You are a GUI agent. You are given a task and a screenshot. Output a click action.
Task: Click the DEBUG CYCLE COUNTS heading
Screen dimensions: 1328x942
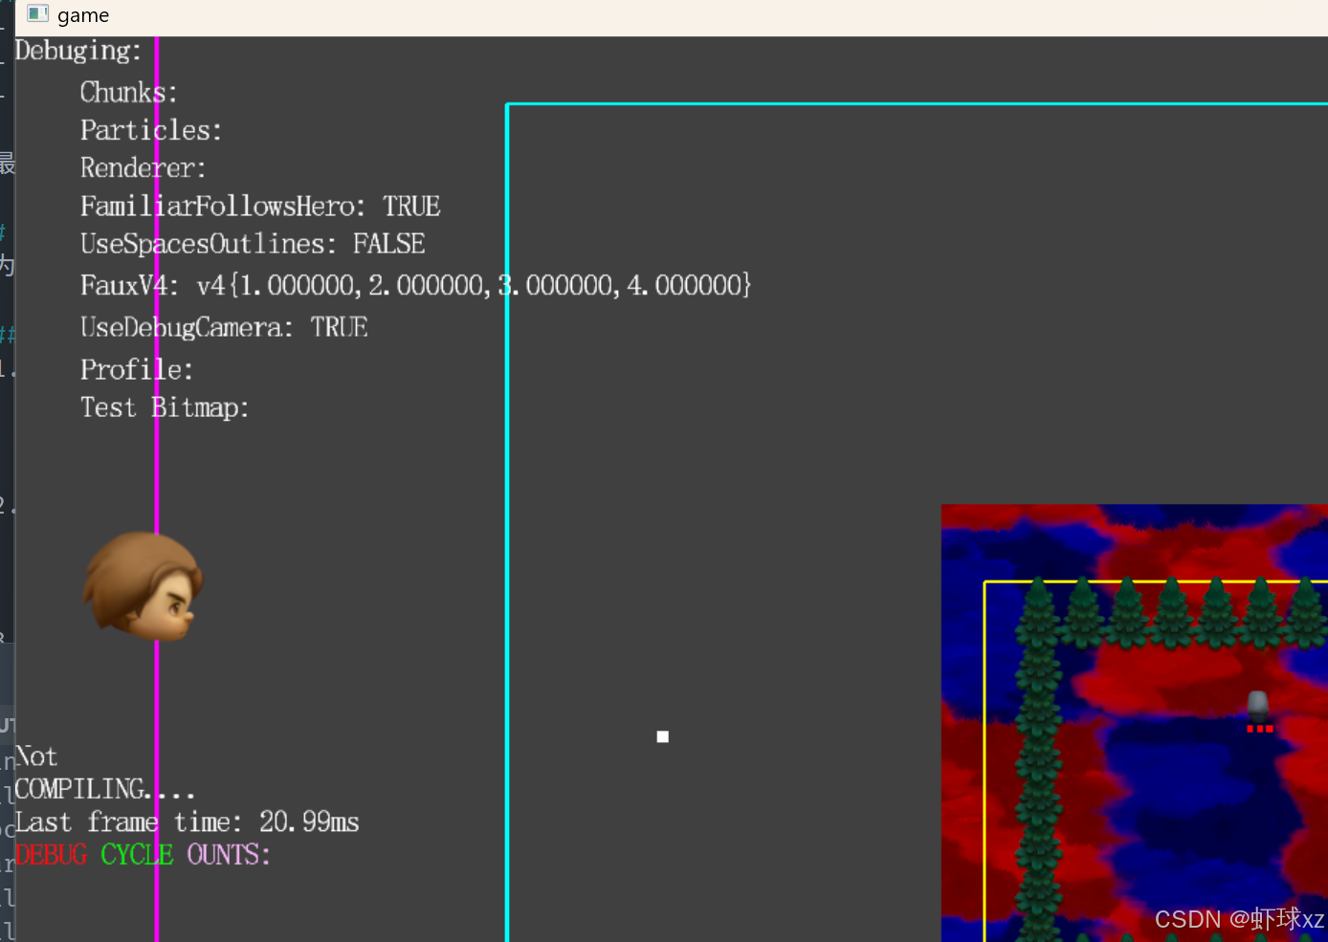coord(143,855)
